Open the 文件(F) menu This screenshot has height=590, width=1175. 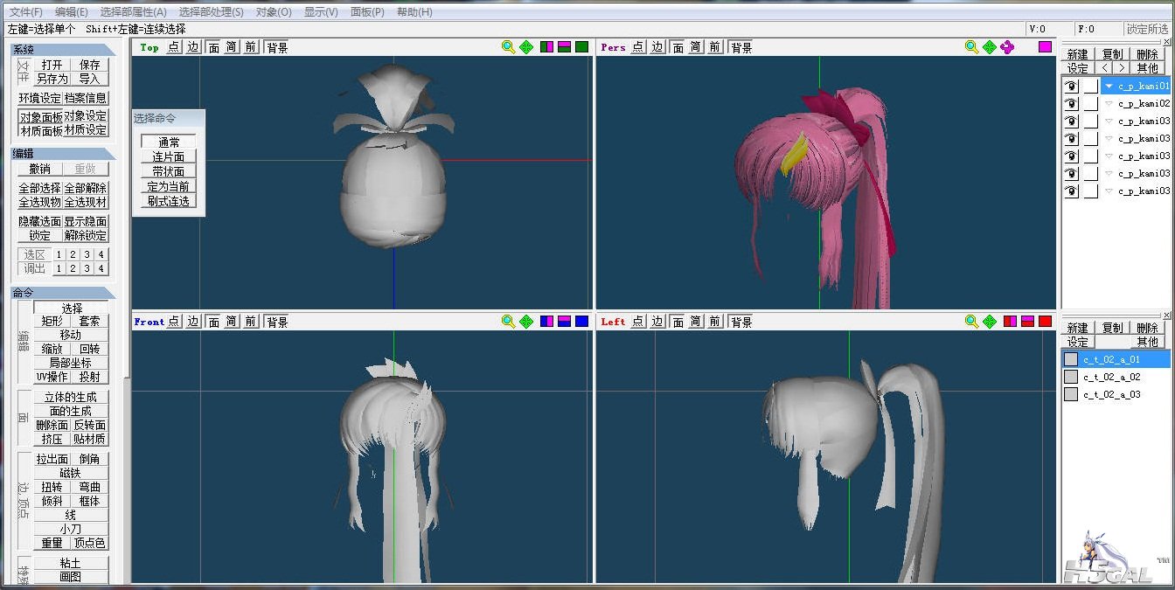[x=26, y=12]
